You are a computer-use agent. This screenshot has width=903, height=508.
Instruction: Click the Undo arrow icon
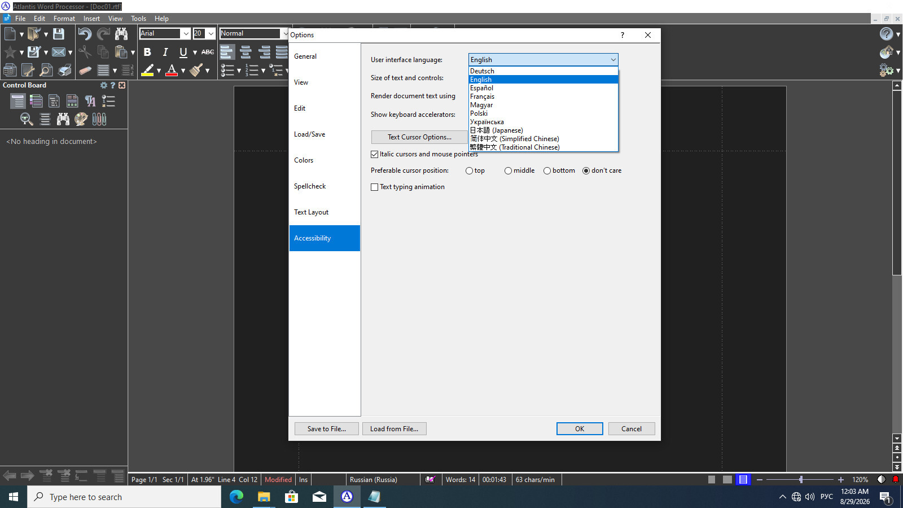[85, 34]
